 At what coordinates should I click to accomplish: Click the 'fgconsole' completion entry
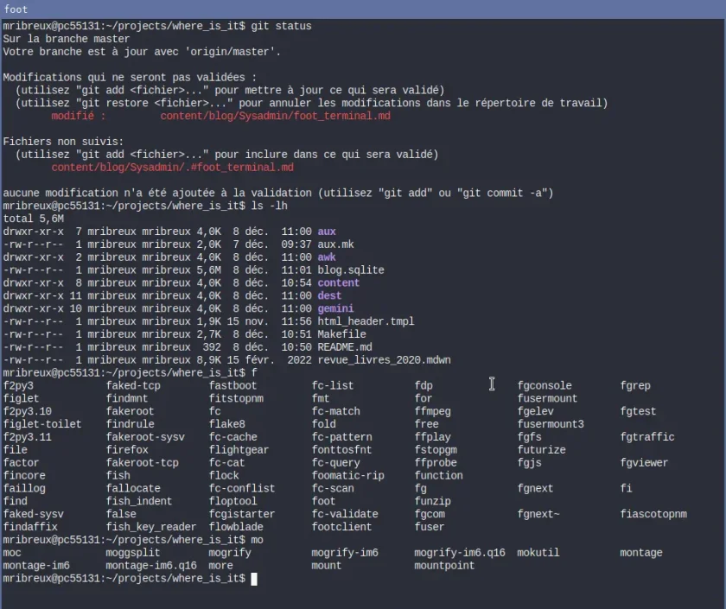pyautogui.click(x=544, y=386)
